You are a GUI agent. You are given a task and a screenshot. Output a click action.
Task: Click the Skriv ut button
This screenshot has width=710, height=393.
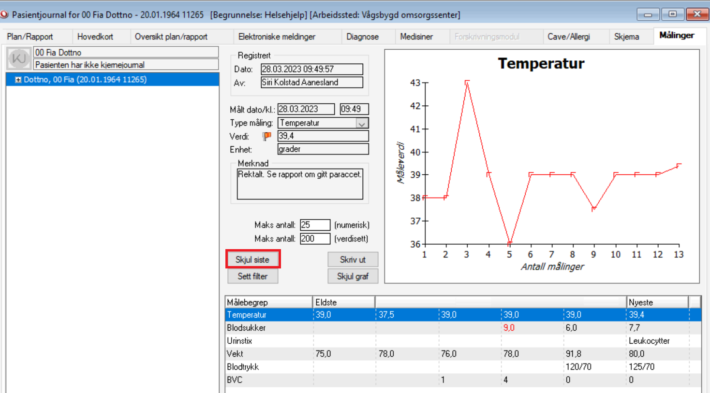coord(353,260)
